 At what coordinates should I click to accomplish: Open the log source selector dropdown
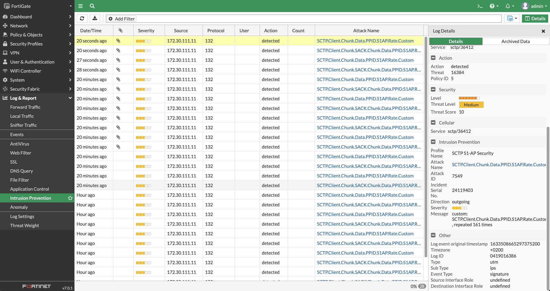point(512,18)
